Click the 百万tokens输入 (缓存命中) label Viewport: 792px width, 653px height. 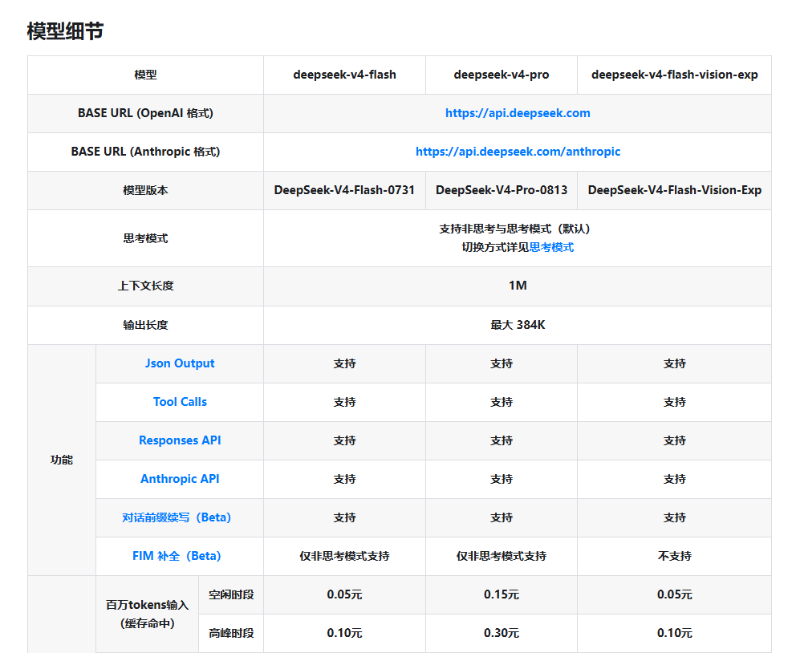click(147, 614)
